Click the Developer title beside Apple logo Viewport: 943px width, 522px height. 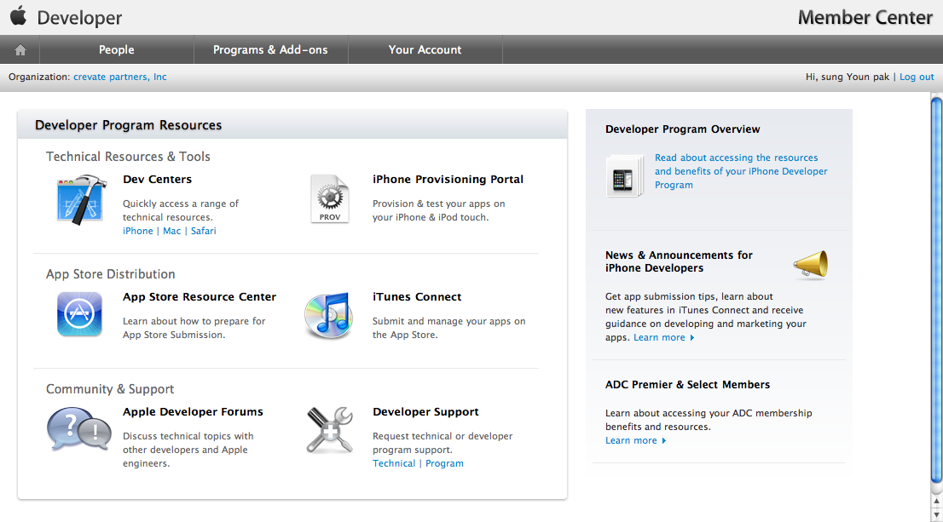(79, 17)
